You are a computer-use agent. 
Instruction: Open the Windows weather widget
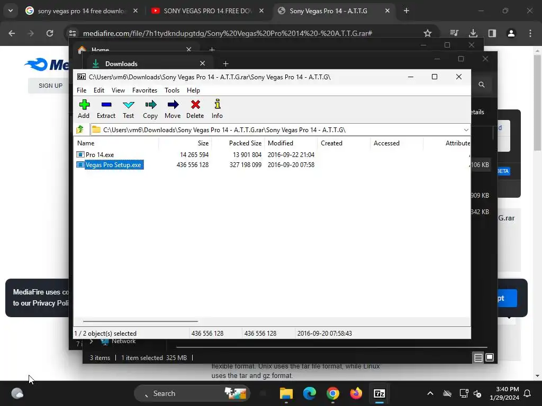pos(17,393)
